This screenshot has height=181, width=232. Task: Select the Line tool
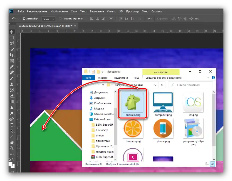click(12, 137)
